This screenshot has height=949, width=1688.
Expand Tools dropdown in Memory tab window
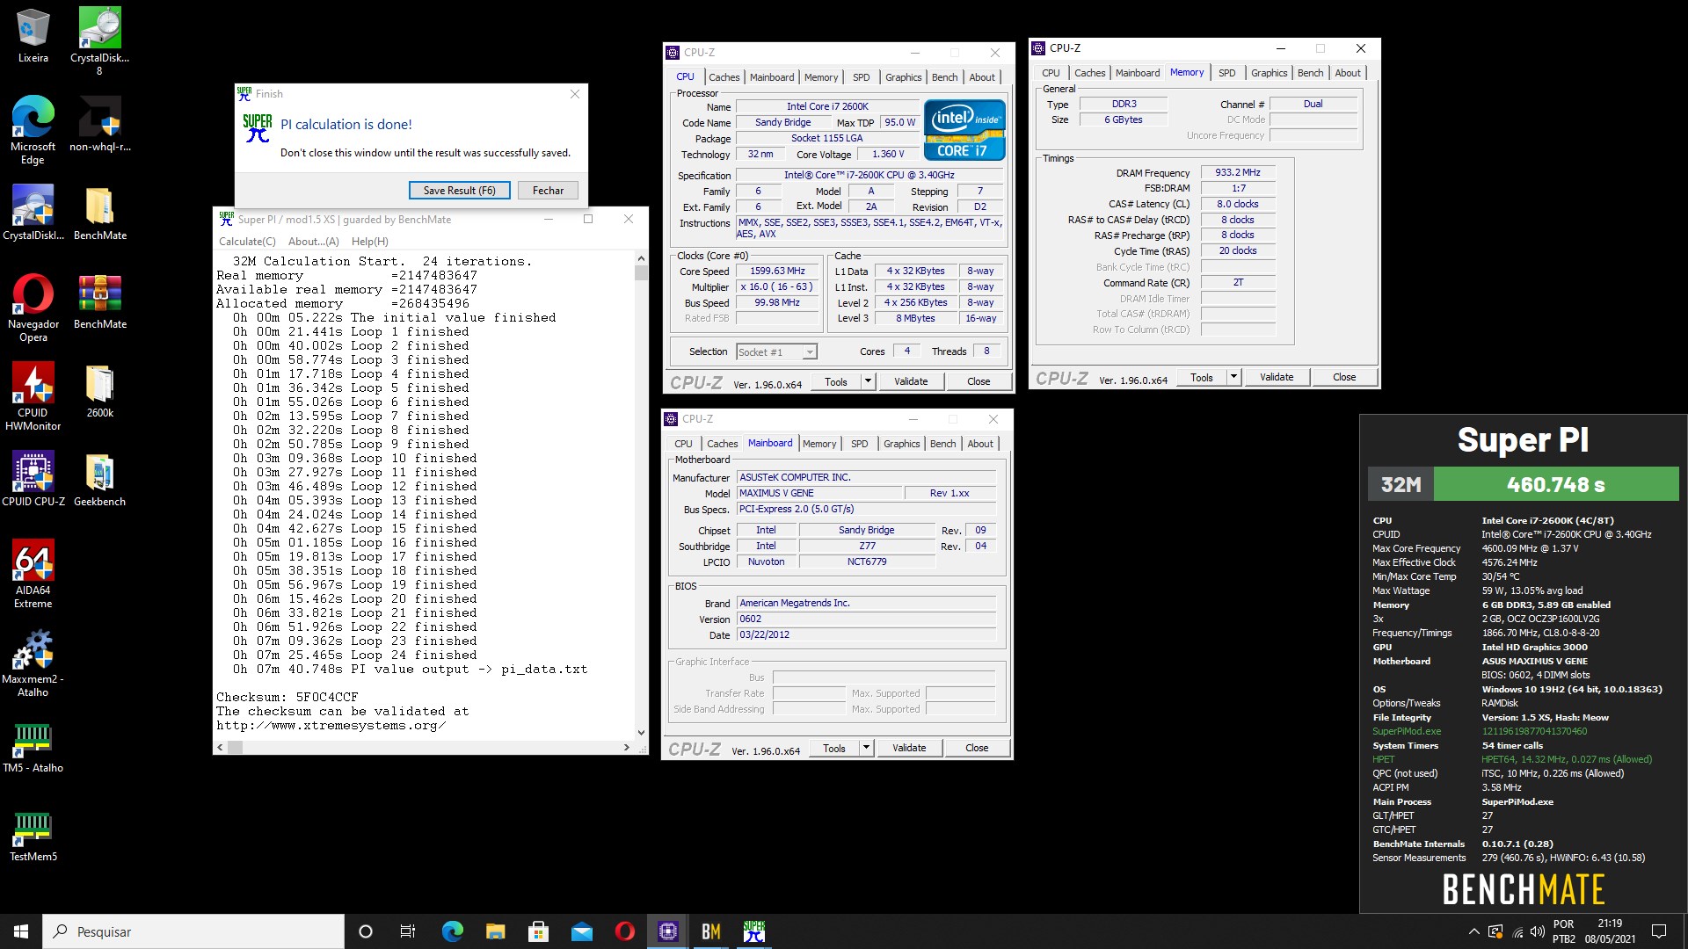[1233, 377]
